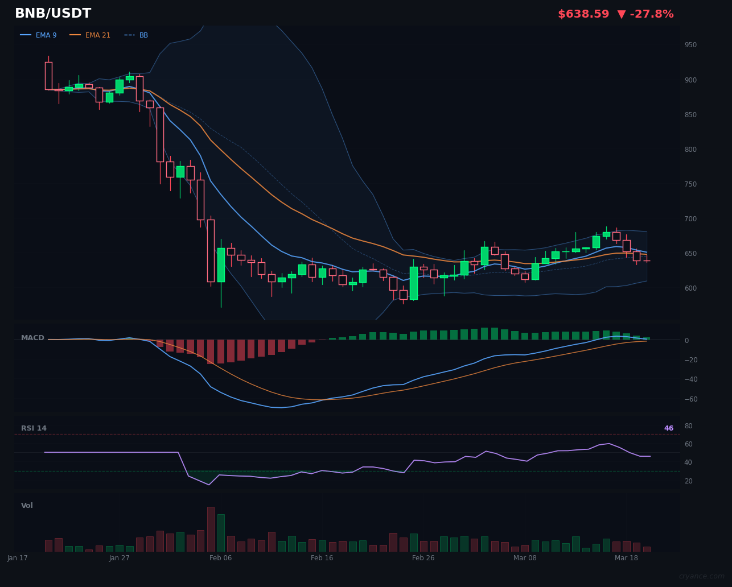732x587 pixels.
Task: Expand the BNB/USDT symbol selector
Action: 52,13
